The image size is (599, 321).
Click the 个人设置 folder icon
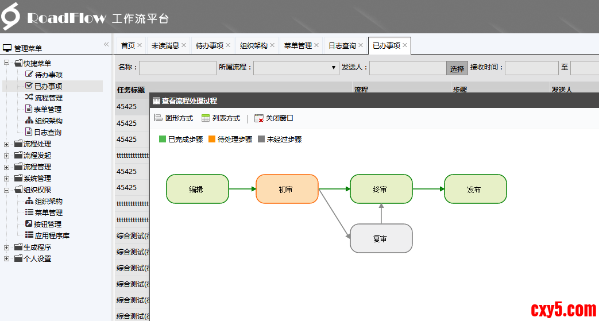[x=18, y=258]
